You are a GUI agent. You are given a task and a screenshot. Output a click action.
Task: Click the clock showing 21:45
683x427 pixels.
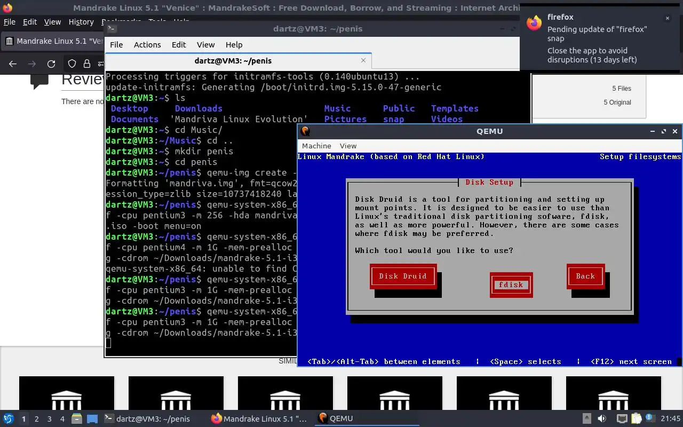(671, 418)
